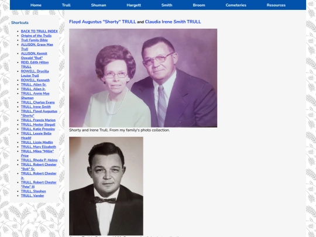The image size is (316, 237).
Task: Open the Broom menu item
Action: 199,5
